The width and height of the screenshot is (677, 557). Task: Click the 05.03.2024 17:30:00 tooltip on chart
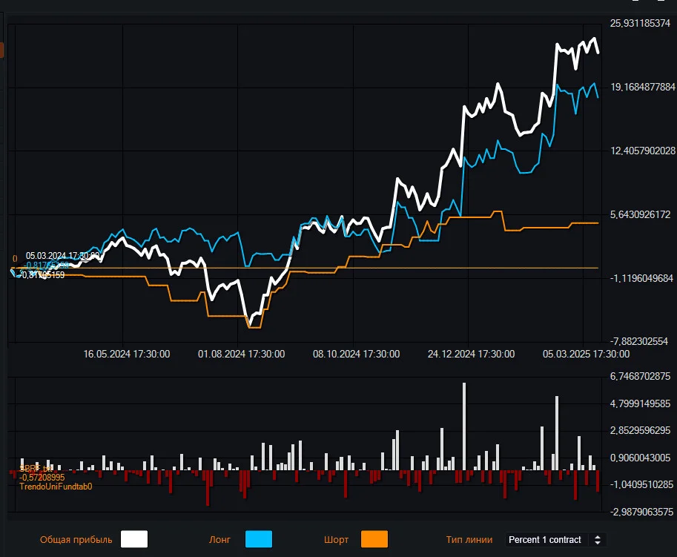(x=62, y=256)
